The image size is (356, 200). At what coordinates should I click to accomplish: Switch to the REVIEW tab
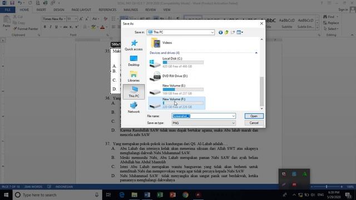(x=150, y=10)
